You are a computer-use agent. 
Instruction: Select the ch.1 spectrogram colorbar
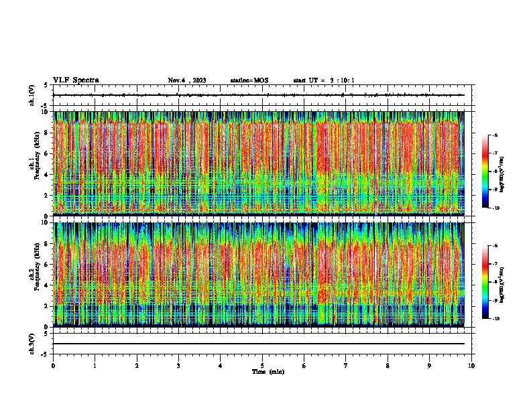tap(485, 172)
